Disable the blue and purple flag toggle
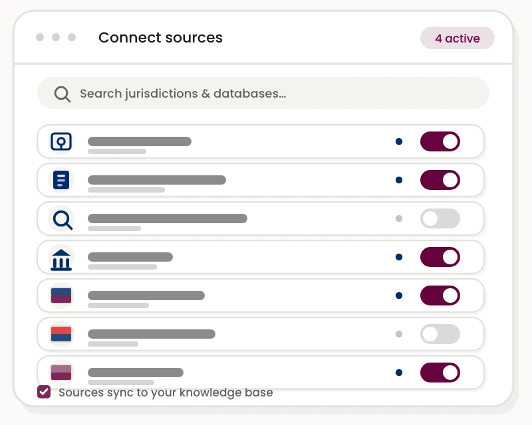Viewport: 532px width, 425px height. (x=440, y=296)
